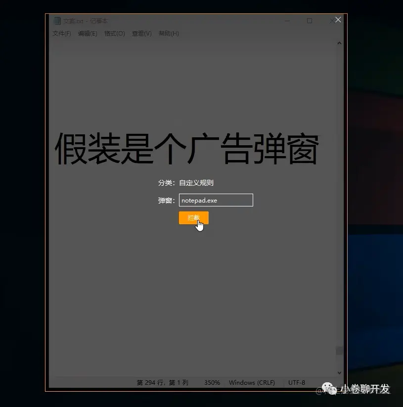Click the 假装是个广告弹窗 text in Notepad

(186, 149)
